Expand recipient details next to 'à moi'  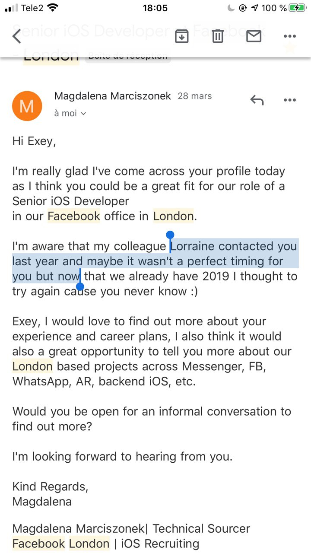coord(83,114)
